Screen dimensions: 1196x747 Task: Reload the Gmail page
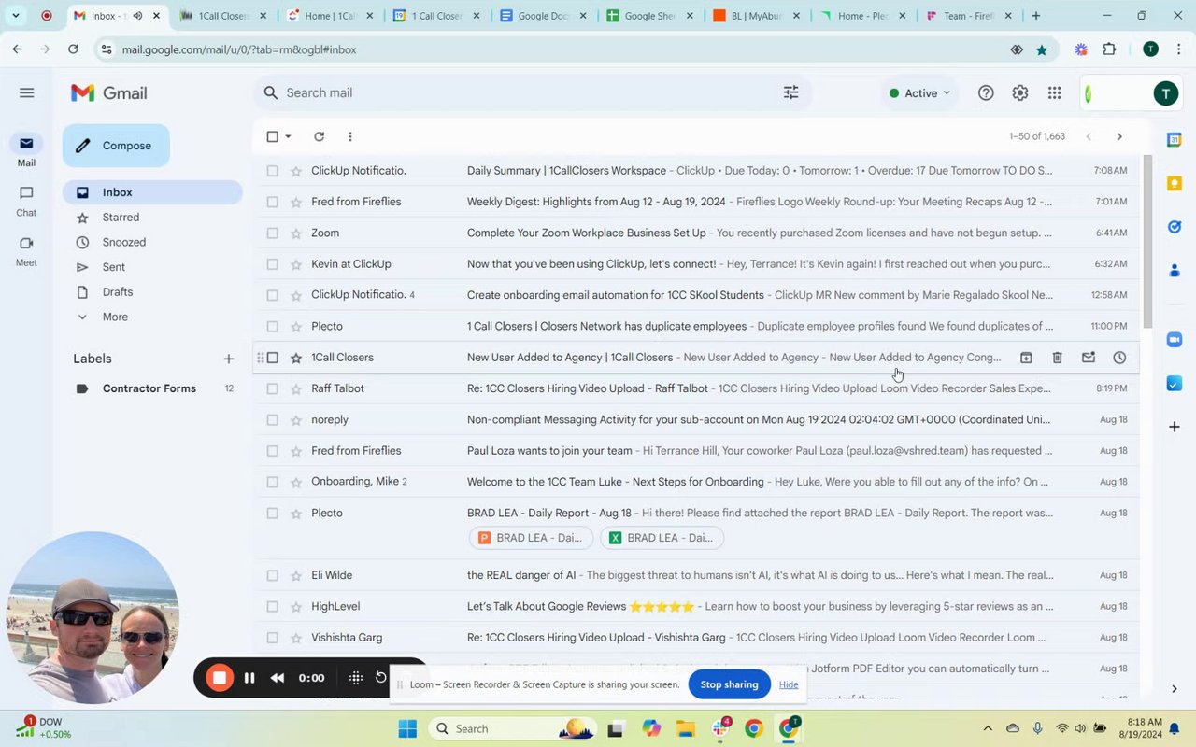(73, 49)
